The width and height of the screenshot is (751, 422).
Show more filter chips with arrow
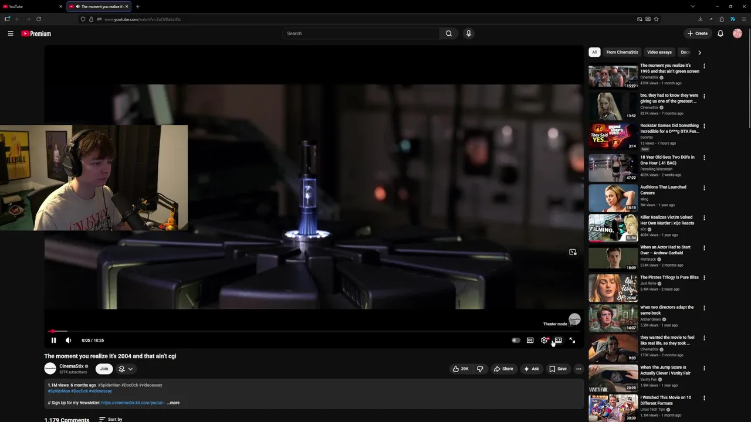[x=699, y=52]
